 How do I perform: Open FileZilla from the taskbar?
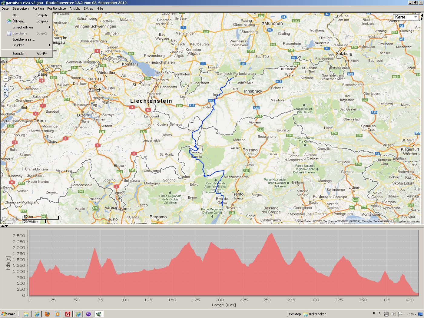pyautogui.click(x=68, y=314)
